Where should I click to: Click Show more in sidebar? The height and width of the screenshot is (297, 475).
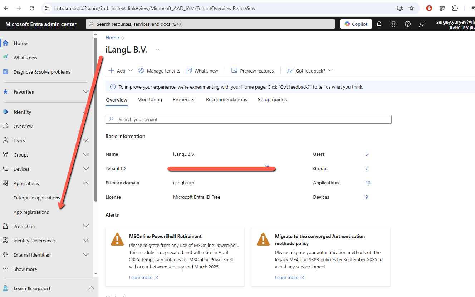click(25, 269)
